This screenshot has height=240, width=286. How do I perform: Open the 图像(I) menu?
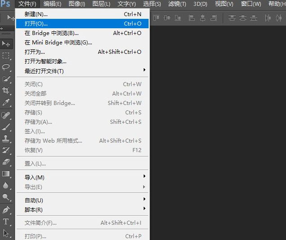click(77, 4)
